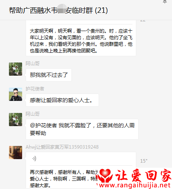Click sender name 阿山哥 above the @护花使者 message
This screenshot has height=189, width=172.
coord(33,114)
